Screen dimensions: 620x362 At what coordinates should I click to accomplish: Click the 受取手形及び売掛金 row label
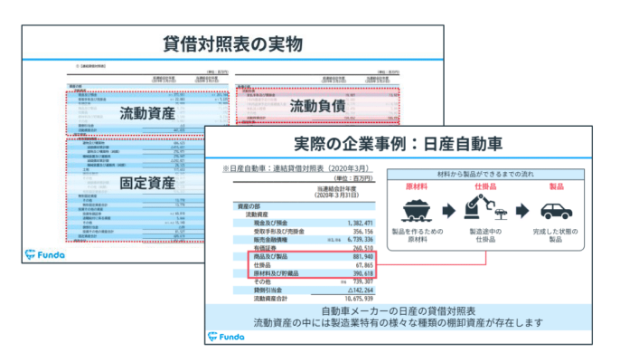[278, 232]
